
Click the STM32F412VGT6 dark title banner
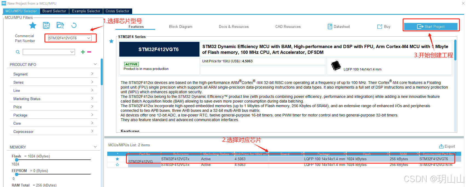click(x=159, y=49)
